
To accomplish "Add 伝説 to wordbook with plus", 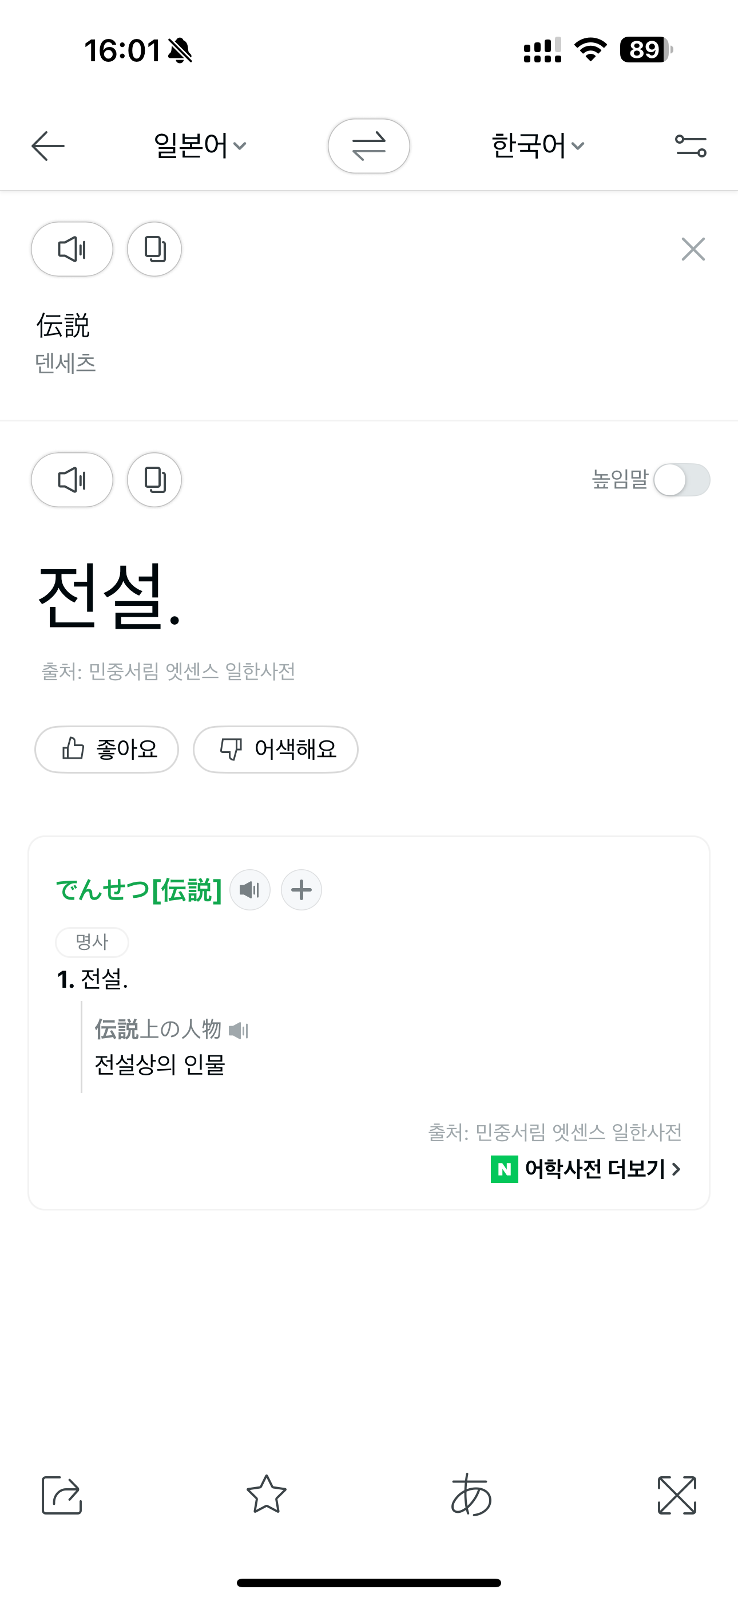I will (301, 890).
